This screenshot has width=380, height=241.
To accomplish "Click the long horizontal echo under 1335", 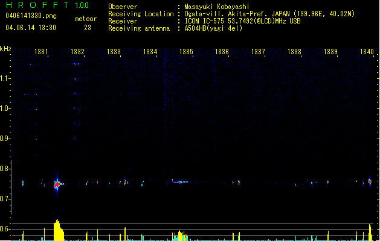I will click(x=180, y=181).
